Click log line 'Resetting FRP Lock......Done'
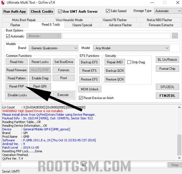This screenshot has height=174, width=182. 22,151
